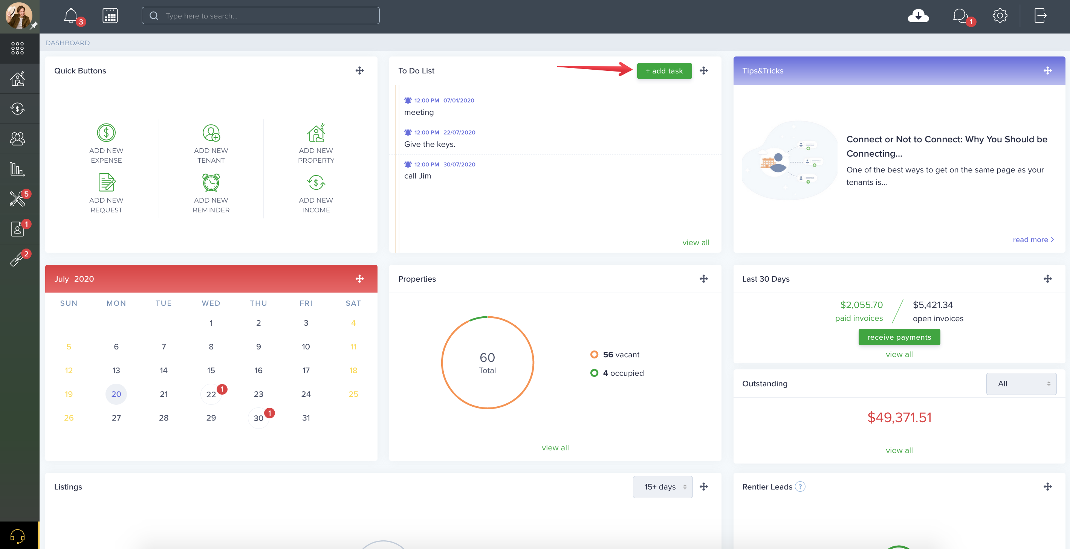This screenshot has width=1070, height=549.
Task: Open the chat messages icon
Action: point(960,16)
